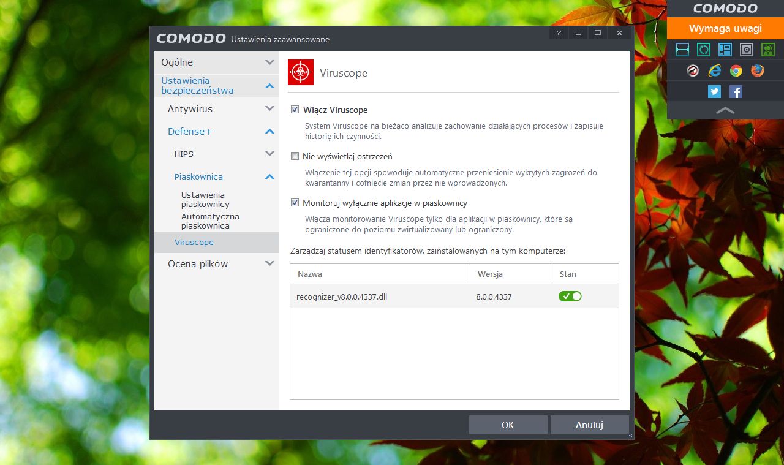Image resolution: width=784 pixels, height=465 pixels.
Task: Collapse the Comodo widget with up arrow
Action: [x=725, y=110]
